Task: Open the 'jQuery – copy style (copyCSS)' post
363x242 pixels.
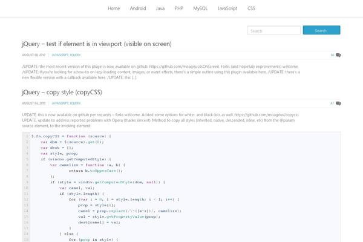Action: pos(62,92)
